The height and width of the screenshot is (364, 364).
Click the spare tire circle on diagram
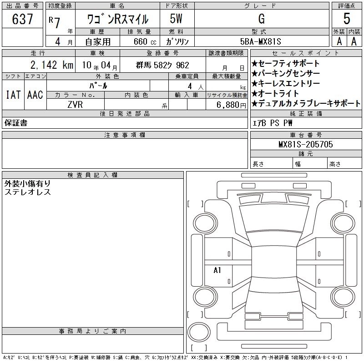point(199,332)
